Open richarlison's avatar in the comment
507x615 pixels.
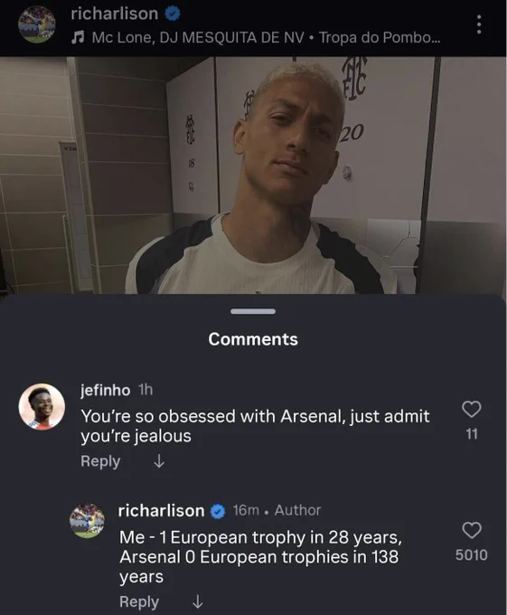(87, 520)
